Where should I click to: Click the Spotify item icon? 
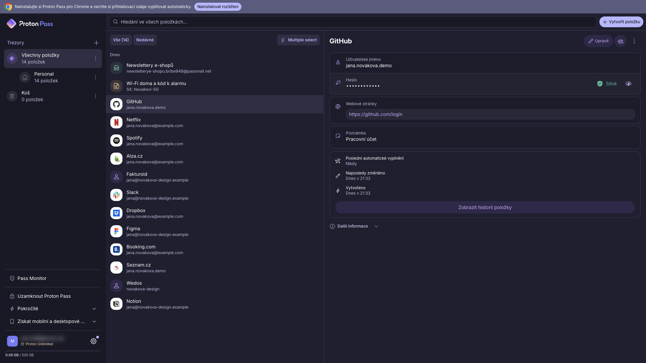coord(116,140)
